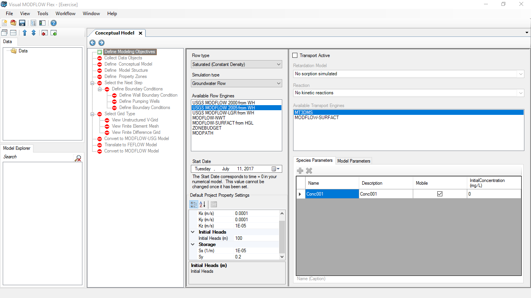Open the Workflow menu
This screenshot has width=531, height=298.
65,14
